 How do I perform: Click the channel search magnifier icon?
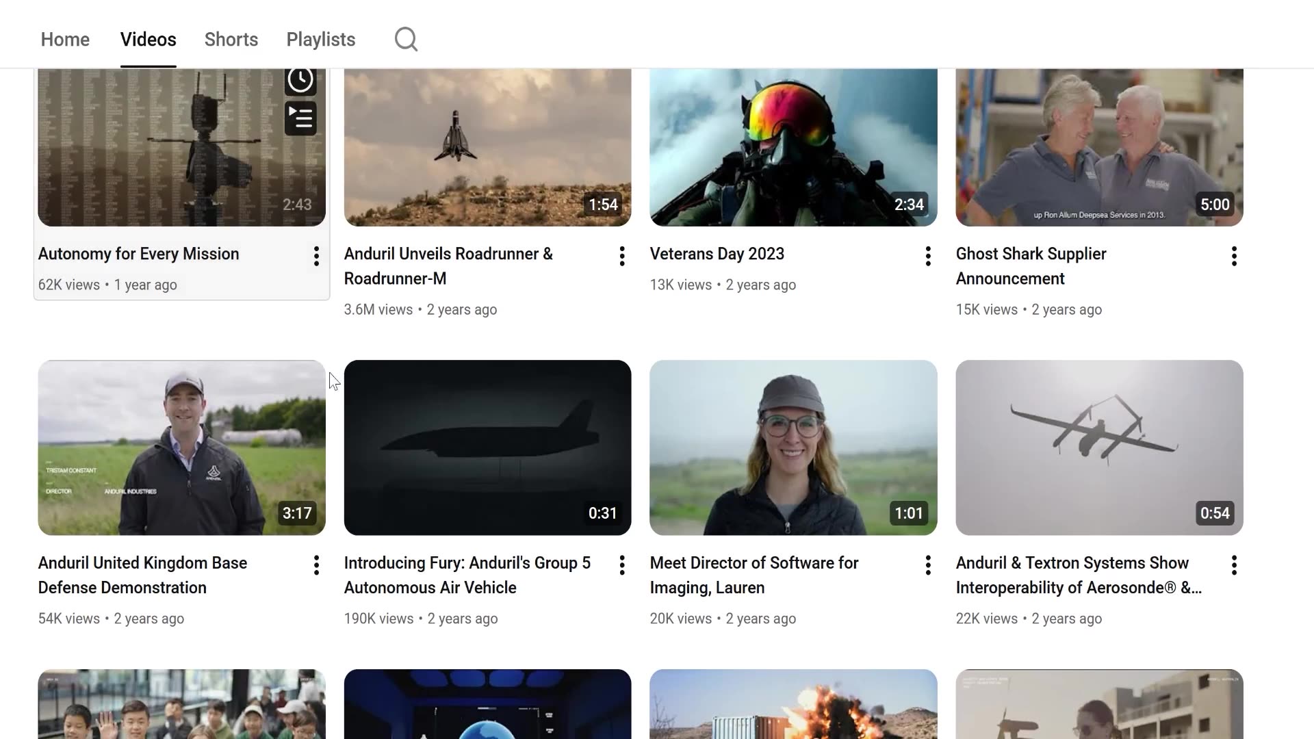[406, 39]
